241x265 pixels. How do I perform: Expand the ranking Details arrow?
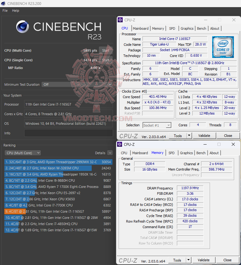tap(110, 153)
